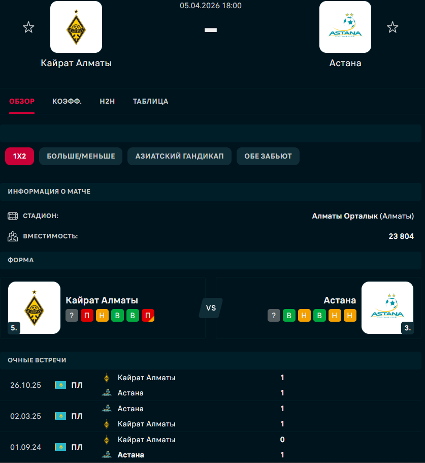Open the Кайрат logo in the ФОРМА section

click(x=34, y=307)
